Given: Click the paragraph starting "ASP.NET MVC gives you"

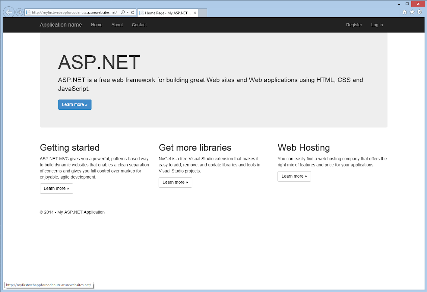Looking at the screenshot, I should pyautogui.click(x=94, y=168).
